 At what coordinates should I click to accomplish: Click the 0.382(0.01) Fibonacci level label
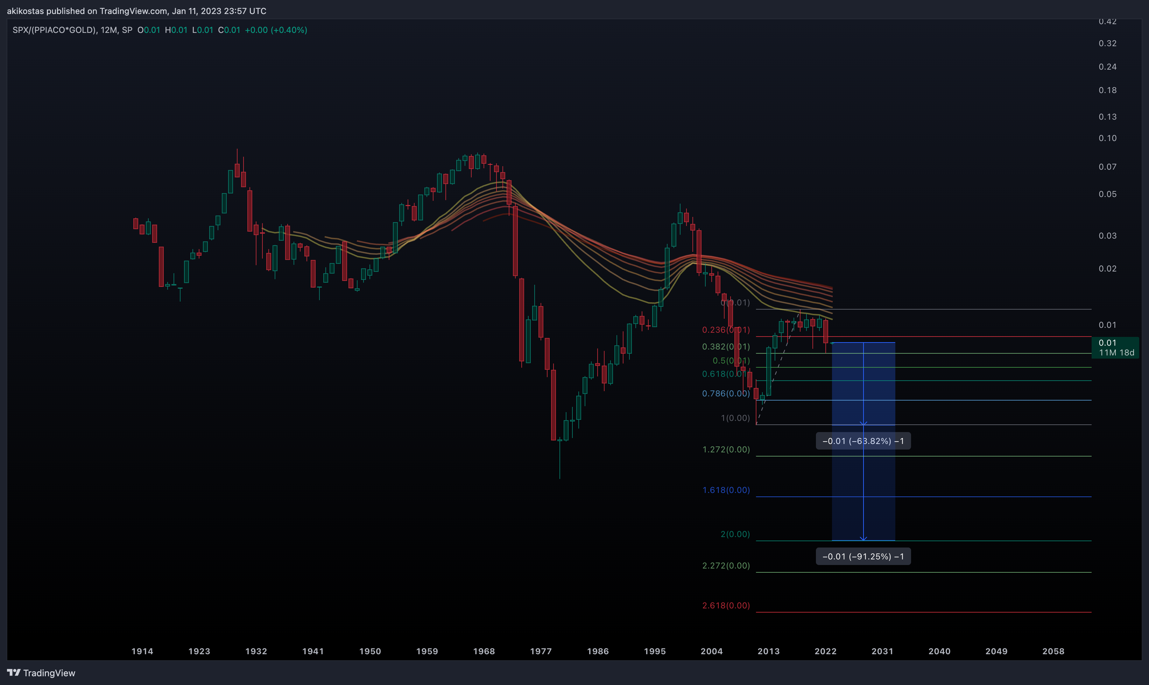pos(726,346)
